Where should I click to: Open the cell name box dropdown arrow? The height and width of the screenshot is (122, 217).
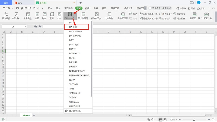(x=25, y=27)
